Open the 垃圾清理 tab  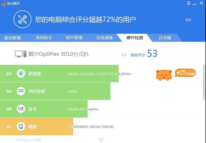coord(104,38)
